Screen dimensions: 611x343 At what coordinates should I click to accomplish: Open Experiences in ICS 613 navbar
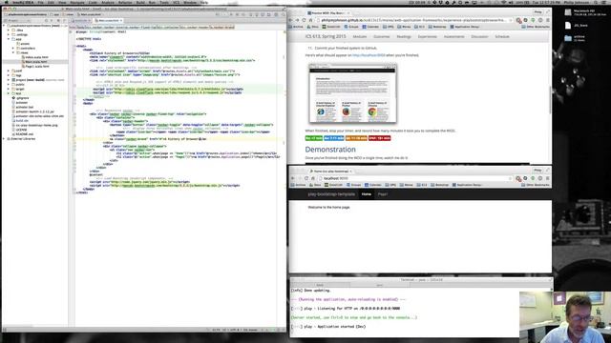428,36
